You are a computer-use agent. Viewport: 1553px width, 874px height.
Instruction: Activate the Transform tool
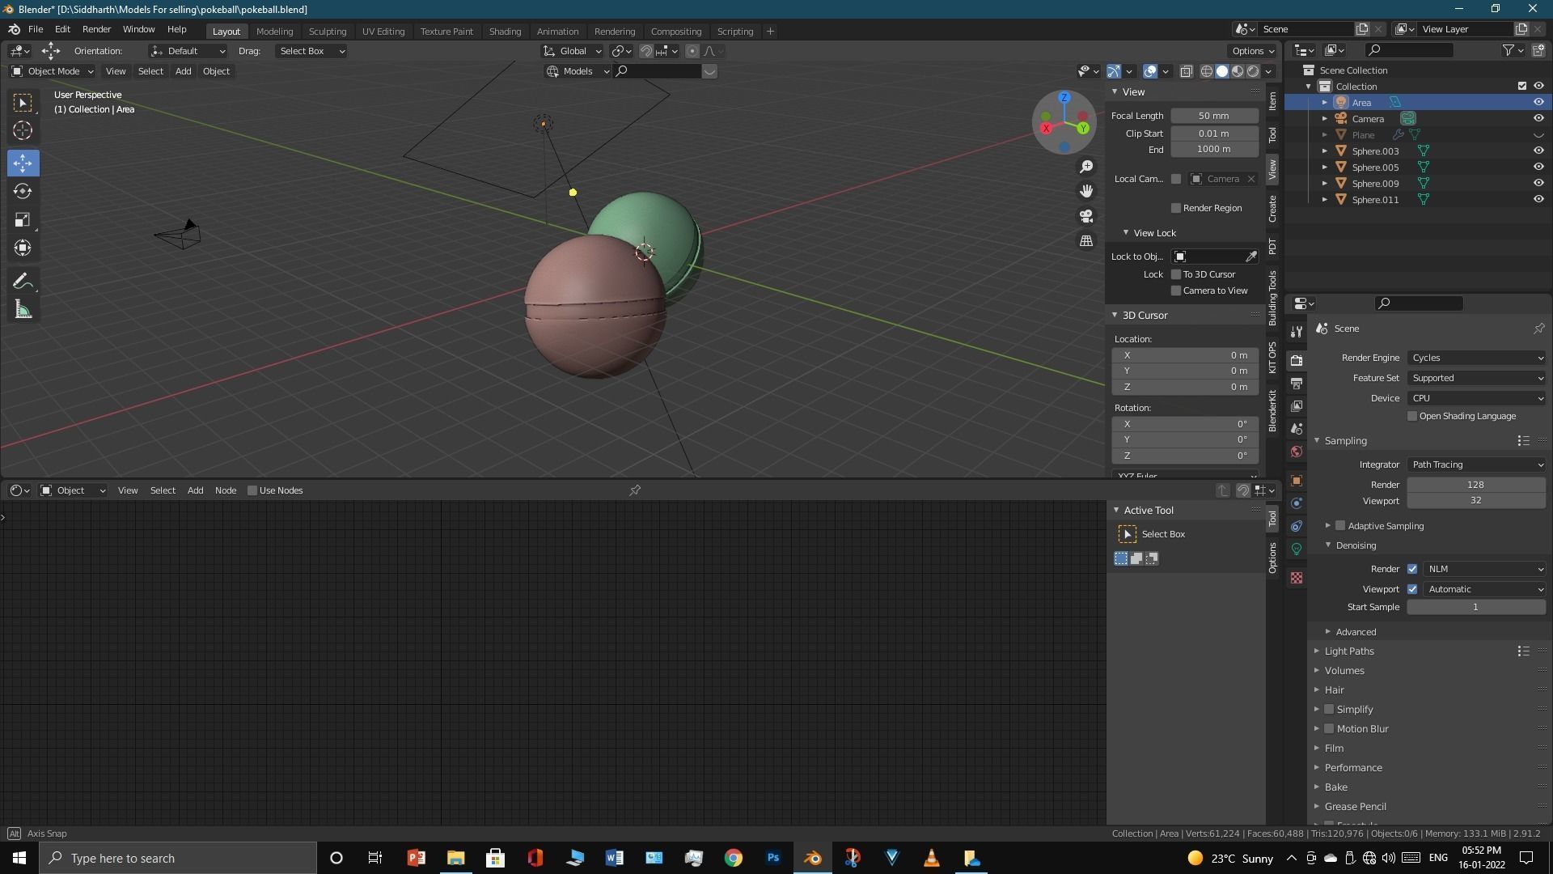[23, 248]
